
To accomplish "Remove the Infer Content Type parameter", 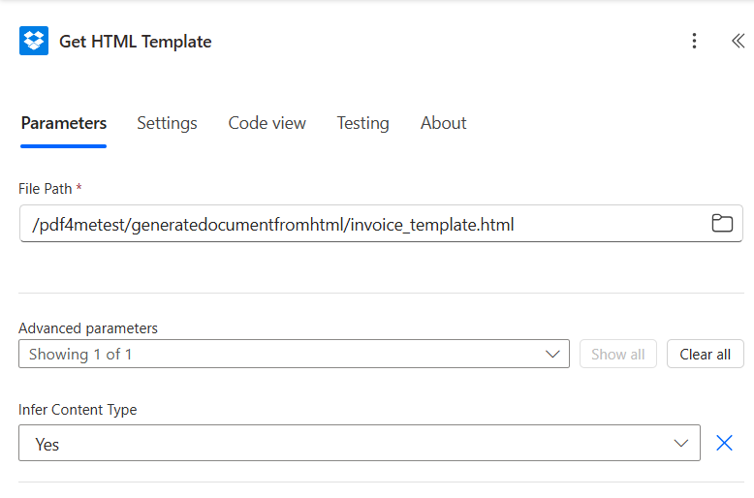I will [x=724, y=443].
